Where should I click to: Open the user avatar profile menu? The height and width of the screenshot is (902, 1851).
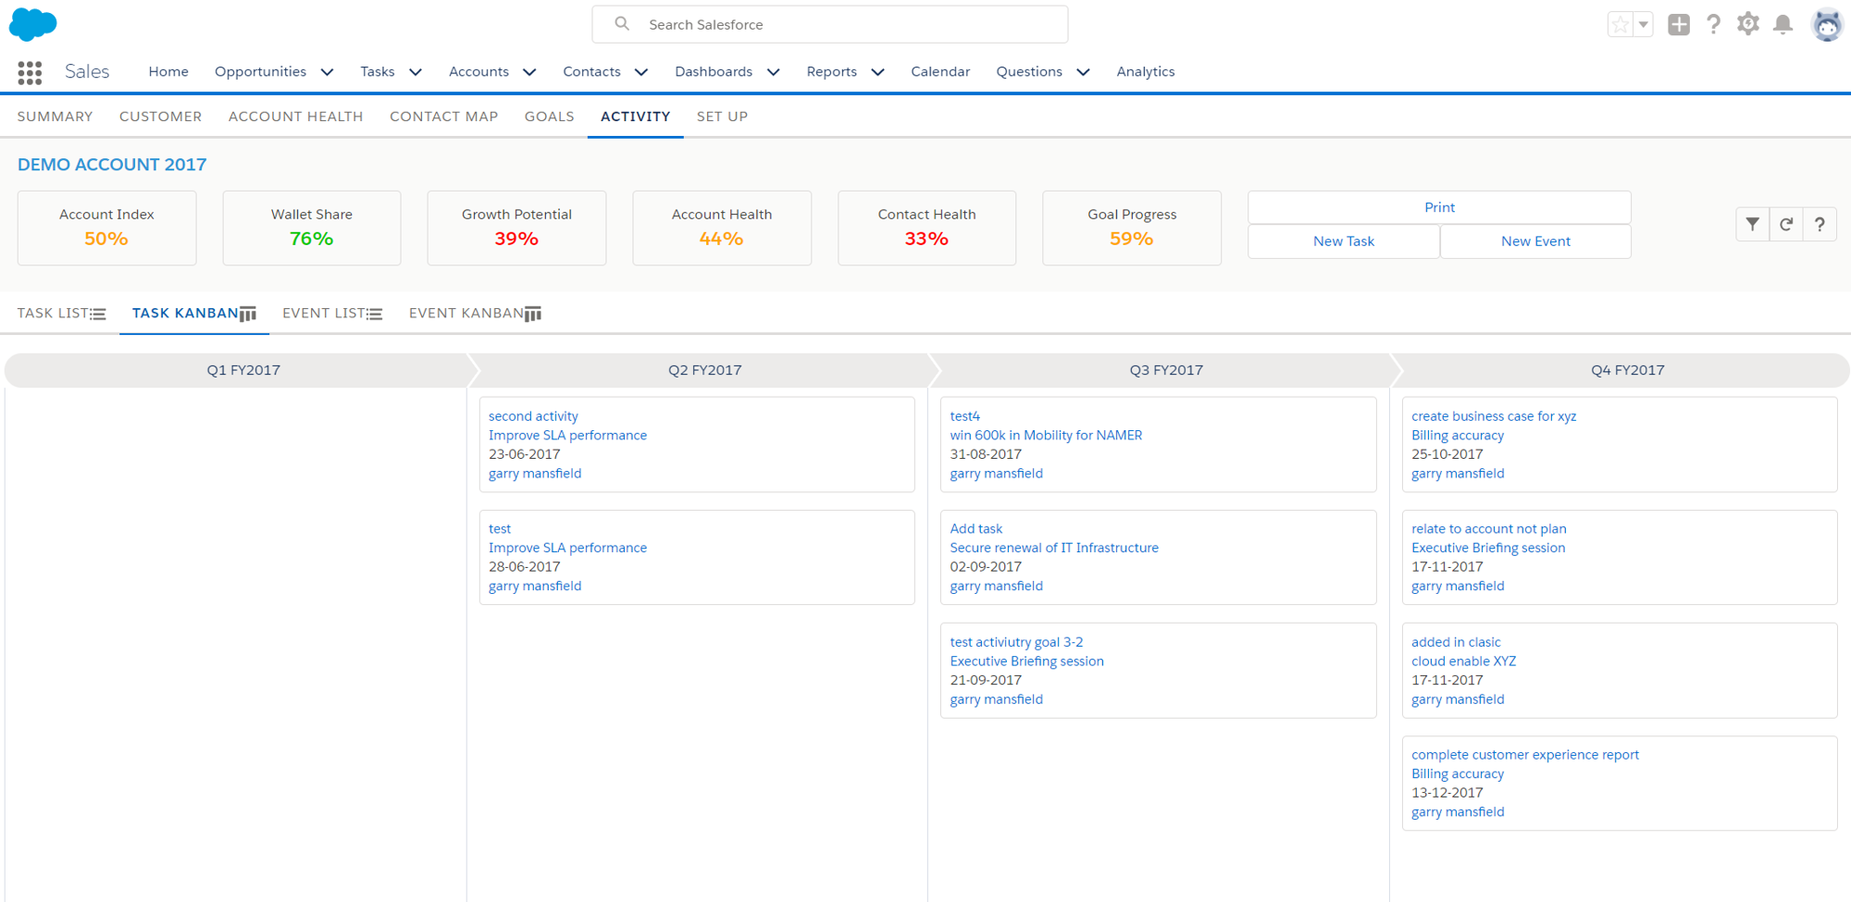(1827, 24)
